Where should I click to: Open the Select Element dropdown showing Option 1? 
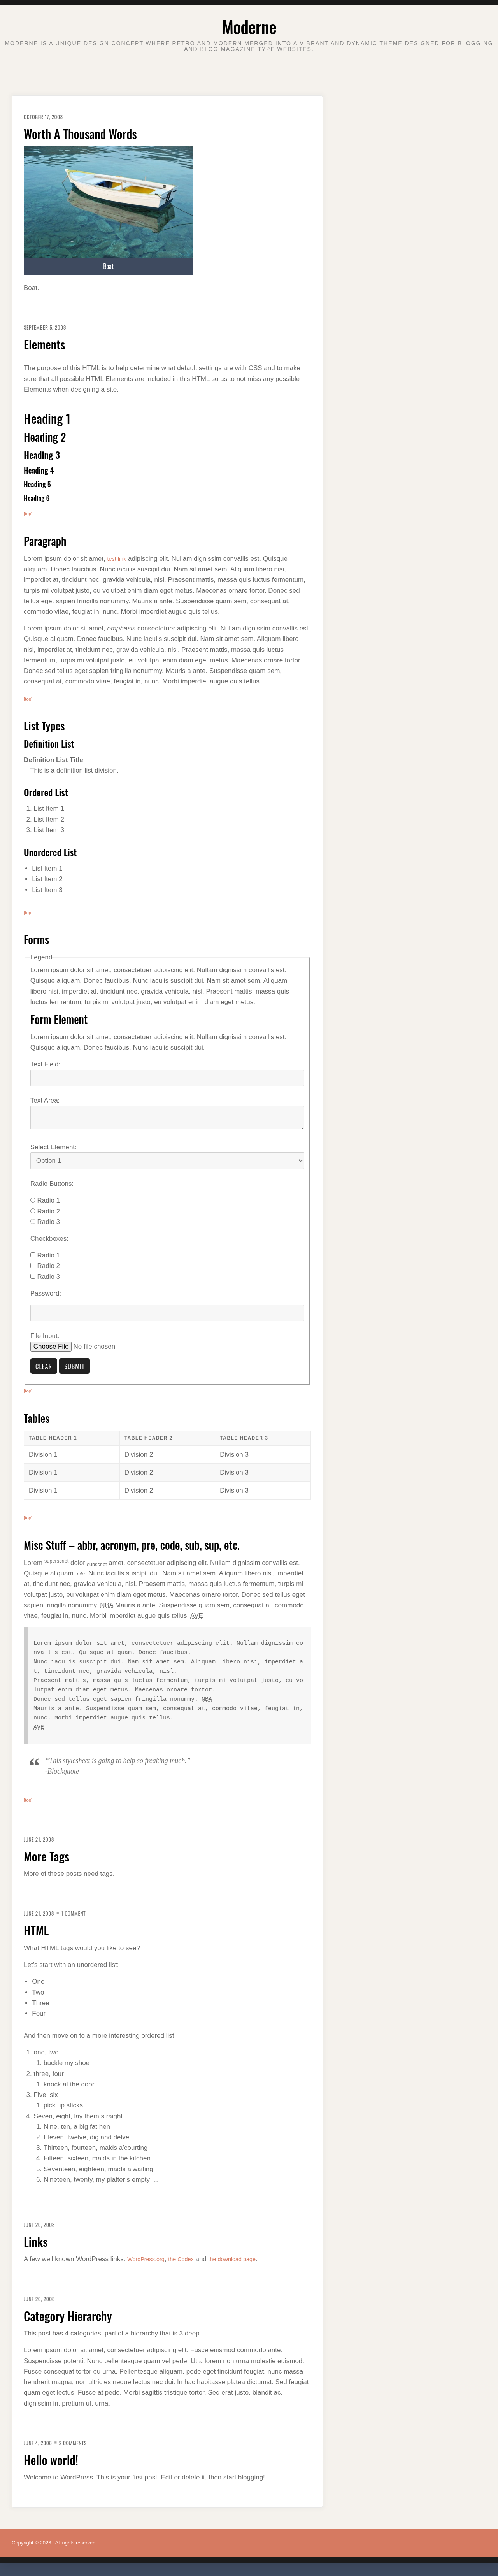[x=167, y=1161]
